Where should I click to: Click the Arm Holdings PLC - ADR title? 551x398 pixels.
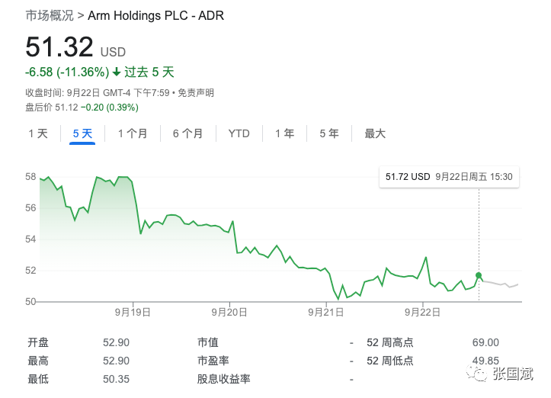point(155,15)
